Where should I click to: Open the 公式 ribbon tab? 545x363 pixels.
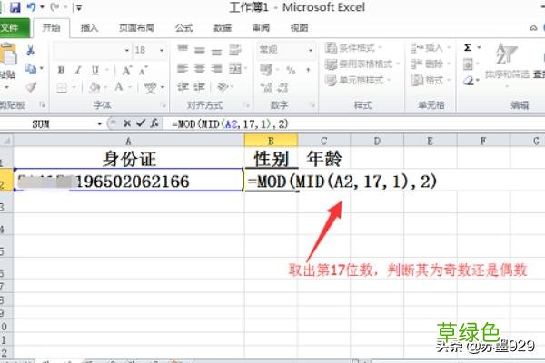click(x=185, y=28)
